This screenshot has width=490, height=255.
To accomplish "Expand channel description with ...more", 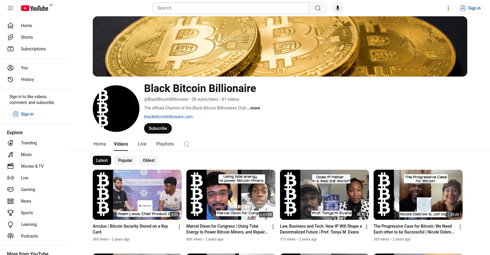I will click(x=253, y=108).
